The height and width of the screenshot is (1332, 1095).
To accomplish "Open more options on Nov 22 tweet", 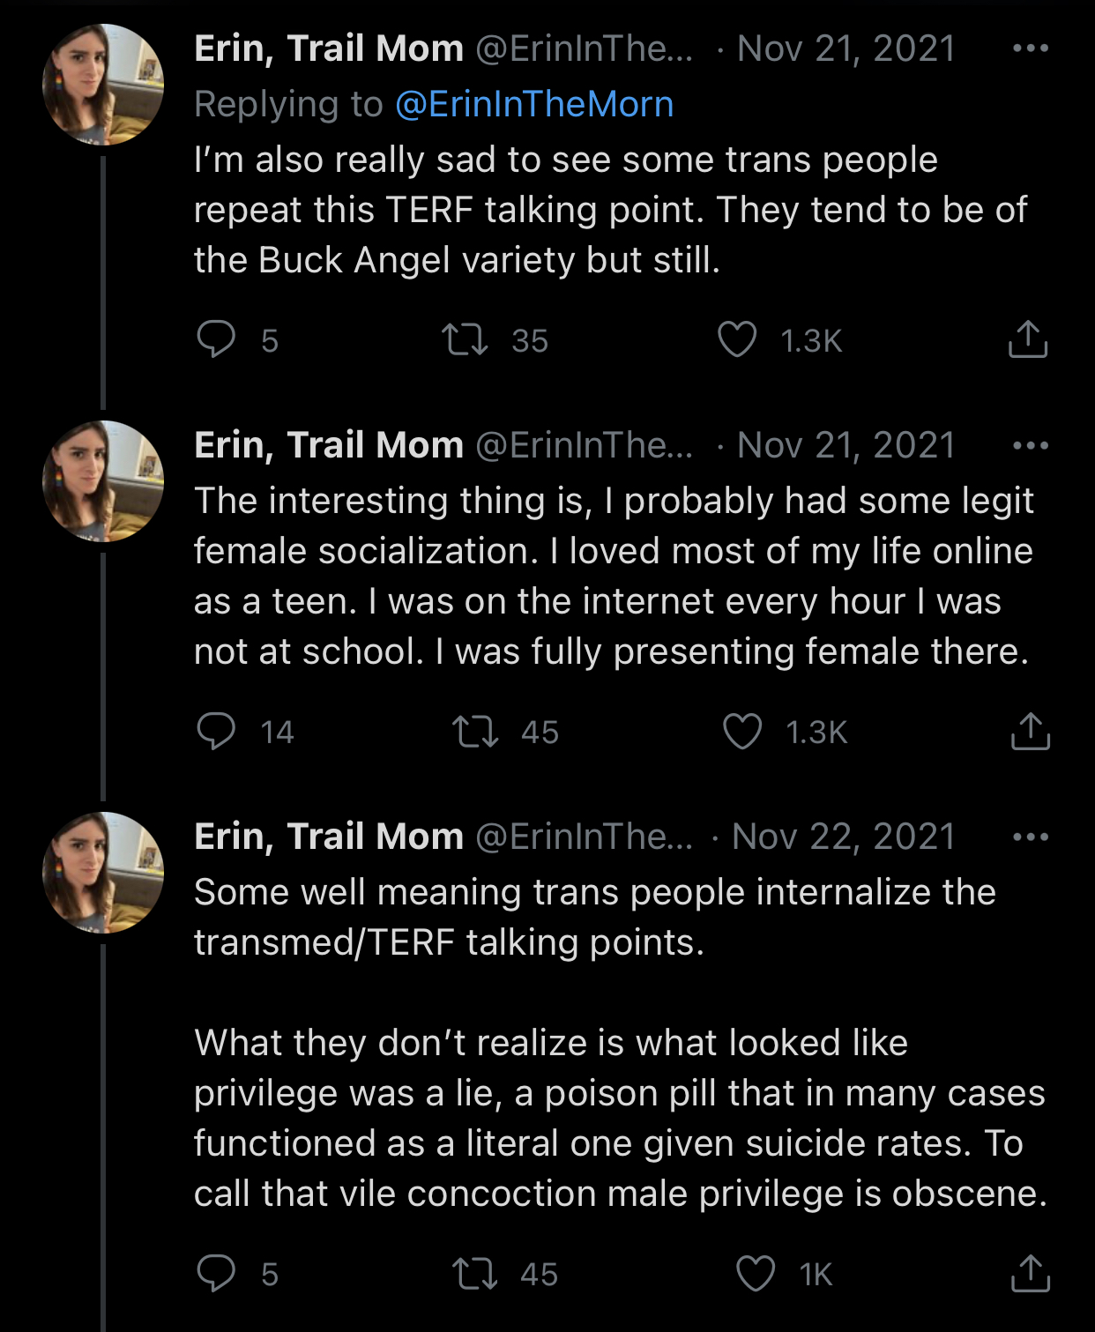I will pos(1031,837).
